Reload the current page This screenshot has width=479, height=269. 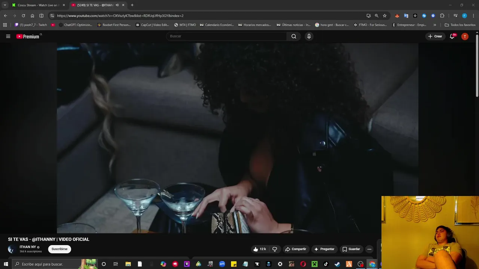(x=23, y=16)
